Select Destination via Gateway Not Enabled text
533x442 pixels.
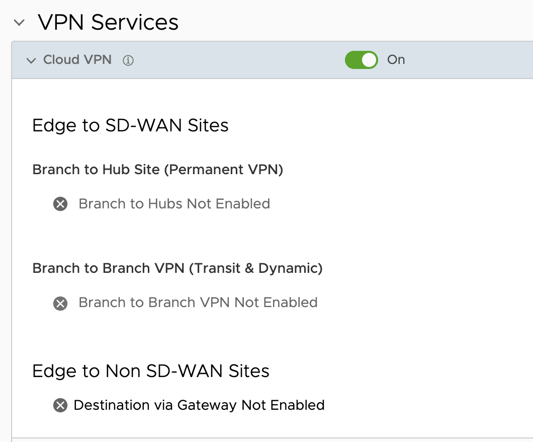click(x=199, y=405)
